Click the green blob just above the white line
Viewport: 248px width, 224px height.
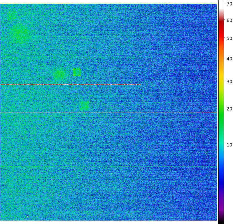pyautogui.click(x=84, y=106)
